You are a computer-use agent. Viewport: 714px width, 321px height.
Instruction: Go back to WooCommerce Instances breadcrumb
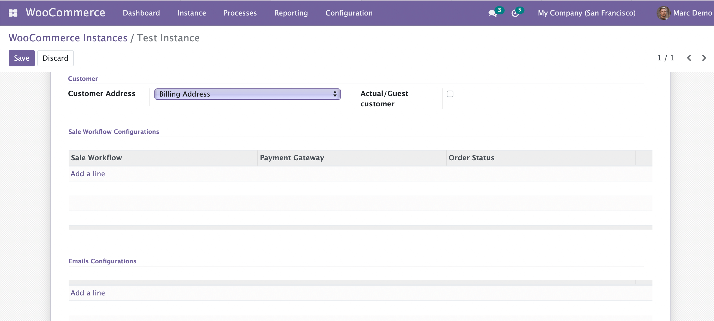pyautogui.click(x=68, y=38)
